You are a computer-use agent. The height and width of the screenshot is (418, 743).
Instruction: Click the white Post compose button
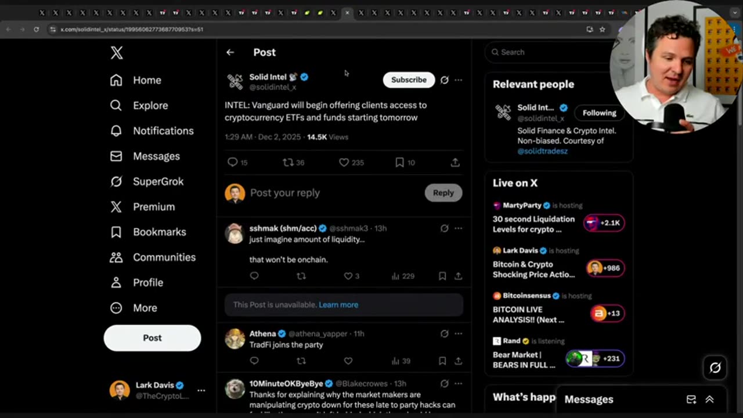[x=152, y=338]
